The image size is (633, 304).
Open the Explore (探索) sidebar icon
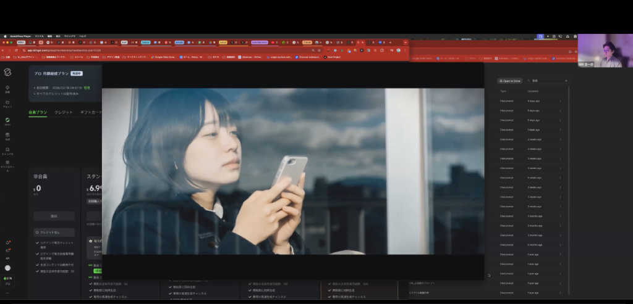tap(7, 89)
